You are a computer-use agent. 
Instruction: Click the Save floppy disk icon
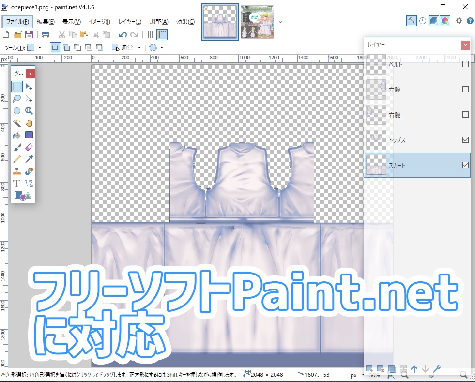[x=29, y=34]
